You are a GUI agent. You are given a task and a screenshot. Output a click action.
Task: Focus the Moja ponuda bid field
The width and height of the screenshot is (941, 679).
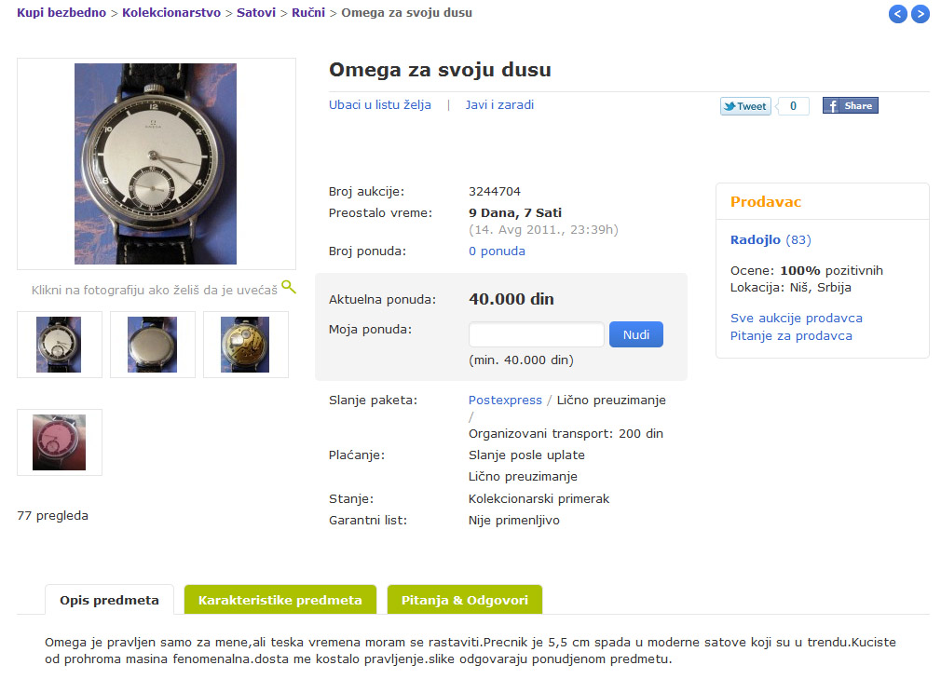click(x=536, y=334)
